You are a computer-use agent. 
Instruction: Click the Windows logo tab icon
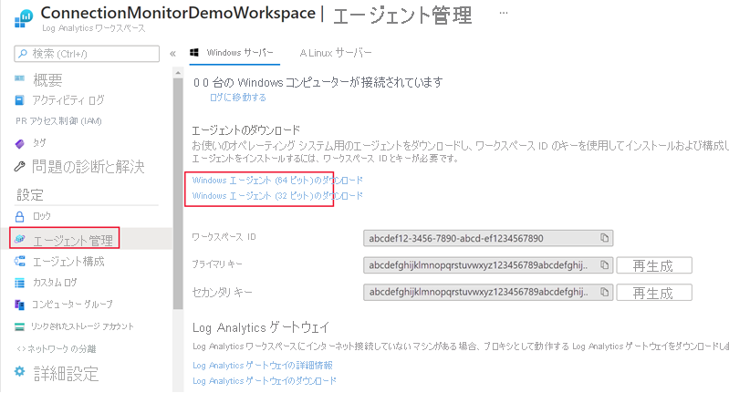point(194,53)
